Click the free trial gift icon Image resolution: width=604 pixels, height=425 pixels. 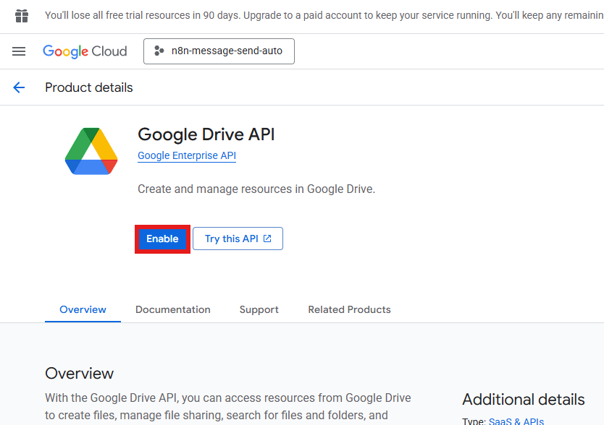tap(22, 16)
